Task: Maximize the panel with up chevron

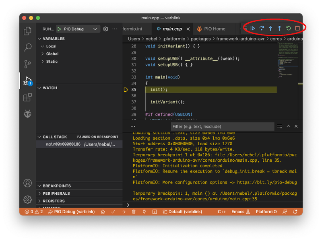Action: [x=289, y=126]
